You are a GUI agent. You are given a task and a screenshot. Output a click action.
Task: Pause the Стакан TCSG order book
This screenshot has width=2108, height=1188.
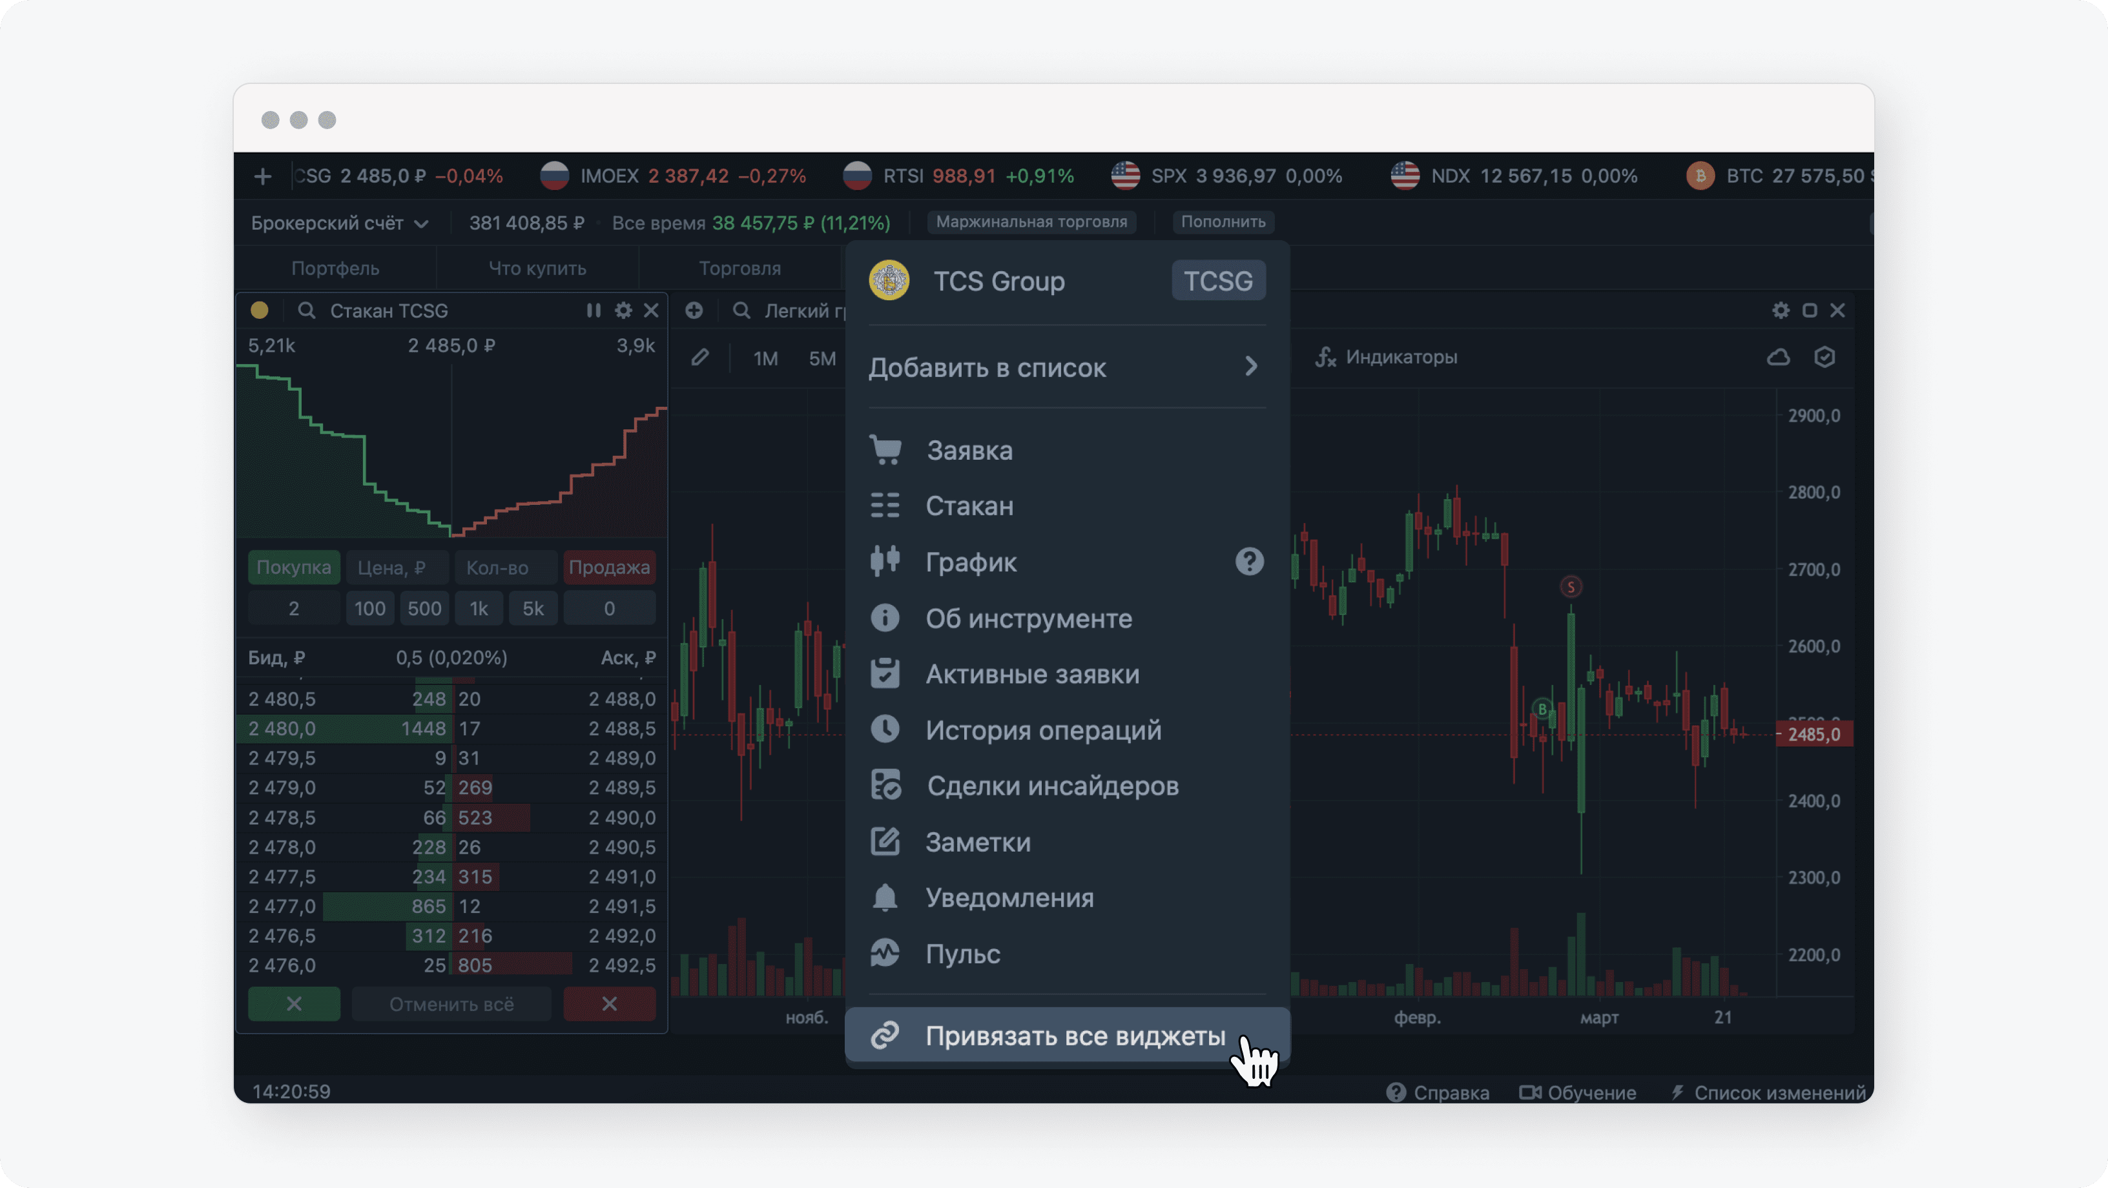[x=594, y=310]
